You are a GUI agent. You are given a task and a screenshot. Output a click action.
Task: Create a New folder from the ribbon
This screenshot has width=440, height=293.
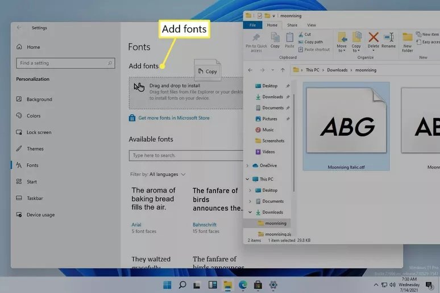[408, 41]
